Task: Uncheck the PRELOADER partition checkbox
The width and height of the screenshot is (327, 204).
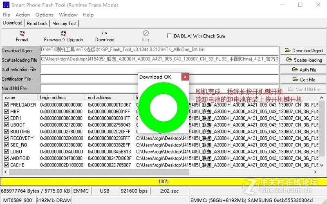Action: click(x=6, y=105)
